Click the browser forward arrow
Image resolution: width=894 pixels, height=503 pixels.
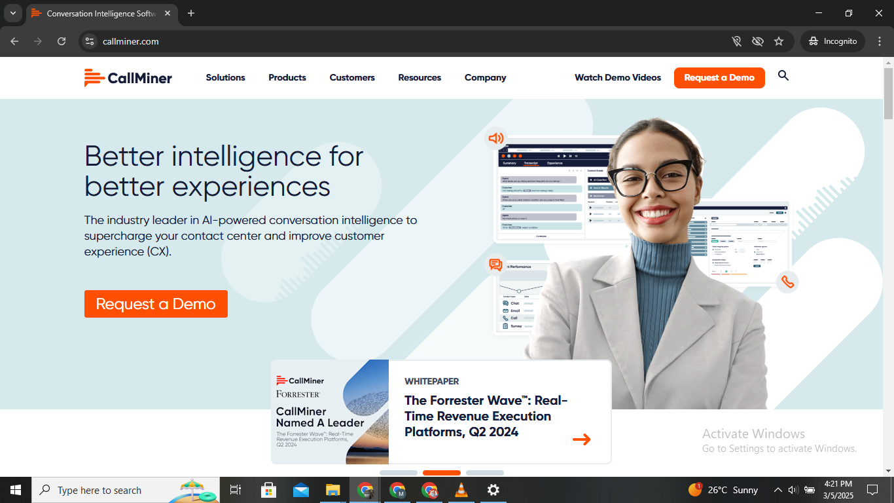[x=38, y=41]
